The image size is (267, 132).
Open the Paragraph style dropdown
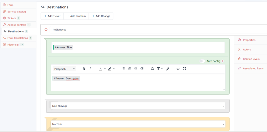point(64,69)
